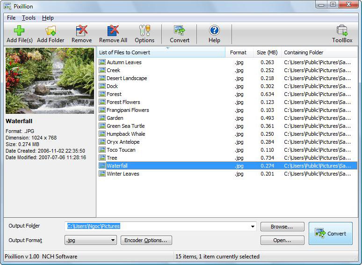Click the Add Folder toolbar icon
Image resolution: width=362 pixels, height=265 pixels.
pos(51,30)
